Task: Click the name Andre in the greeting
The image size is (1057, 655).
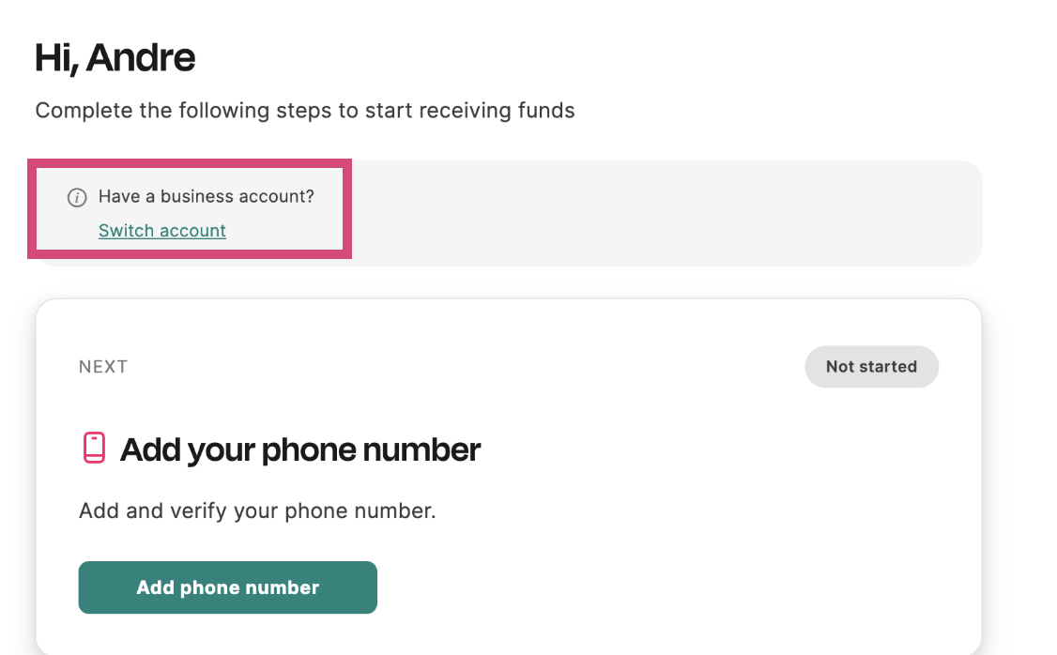Action: pyautogui.click(x=141, y=58)
